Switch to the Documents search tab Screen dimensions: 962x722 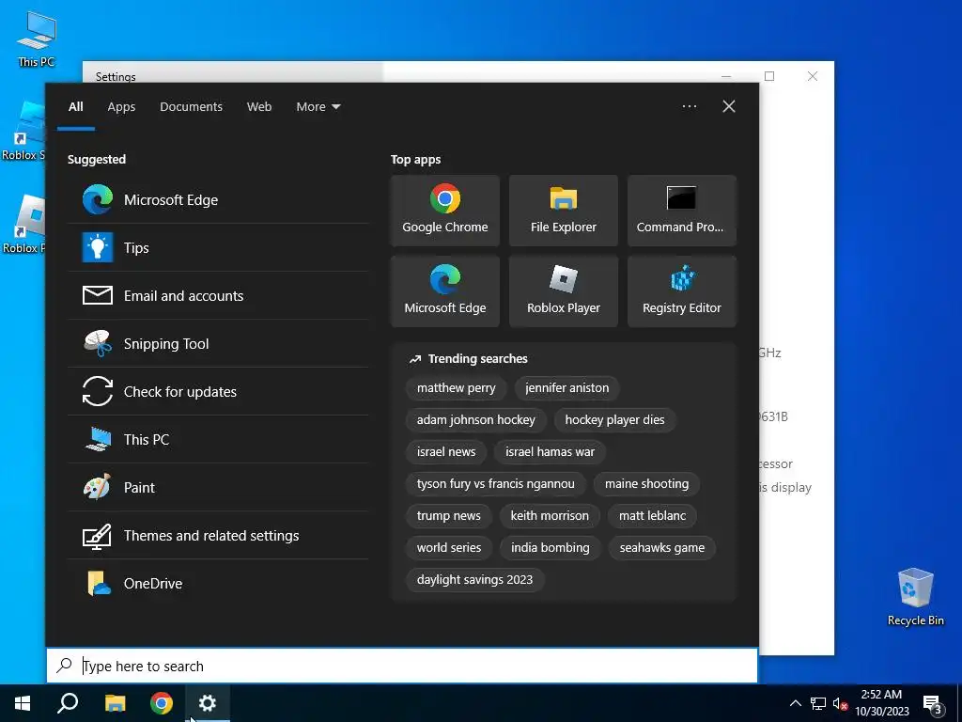pyautogui.click(x=191, y=107)
